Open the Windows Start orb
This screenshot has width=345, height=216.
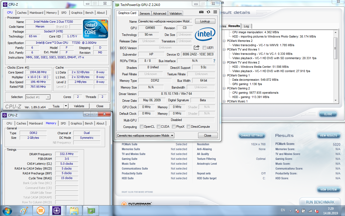[x=7, y=210]
